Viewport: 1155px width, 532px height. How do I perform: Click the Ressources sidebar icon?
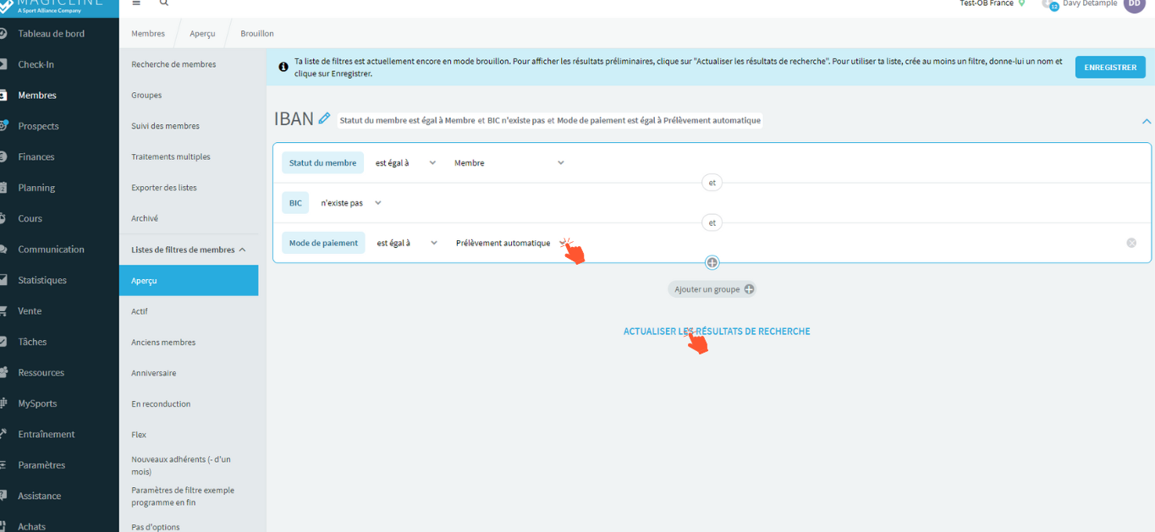click(3, 372)
